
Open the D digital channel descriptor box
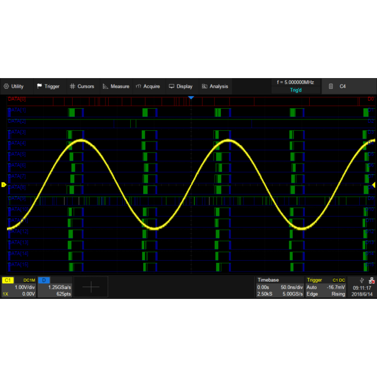54,287
